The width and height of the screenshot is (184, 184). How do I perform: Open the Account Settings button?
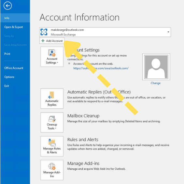tap(52, 57)
